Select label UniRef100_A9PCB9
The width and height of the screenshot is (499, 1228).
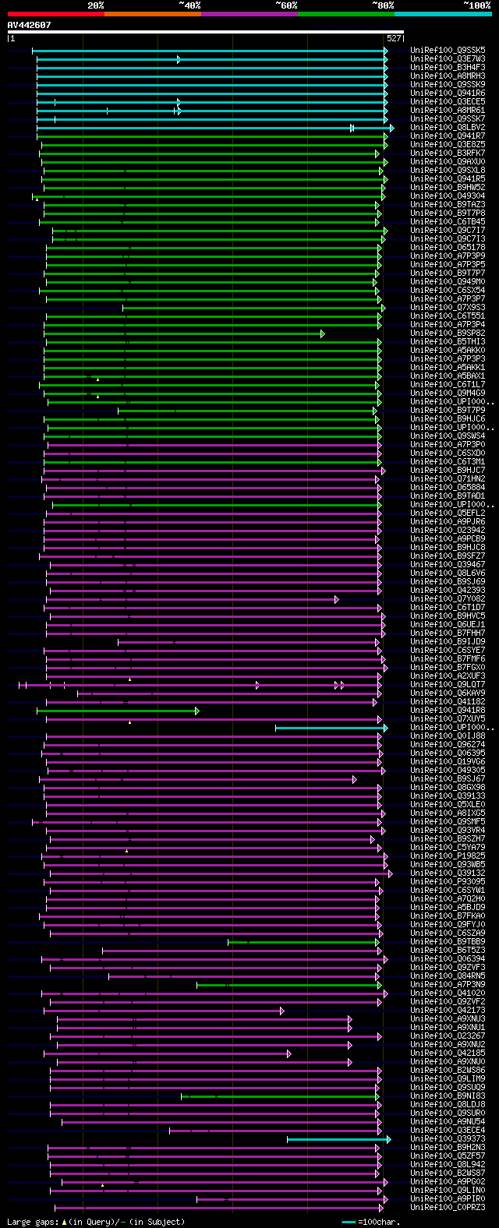[448, 538]
